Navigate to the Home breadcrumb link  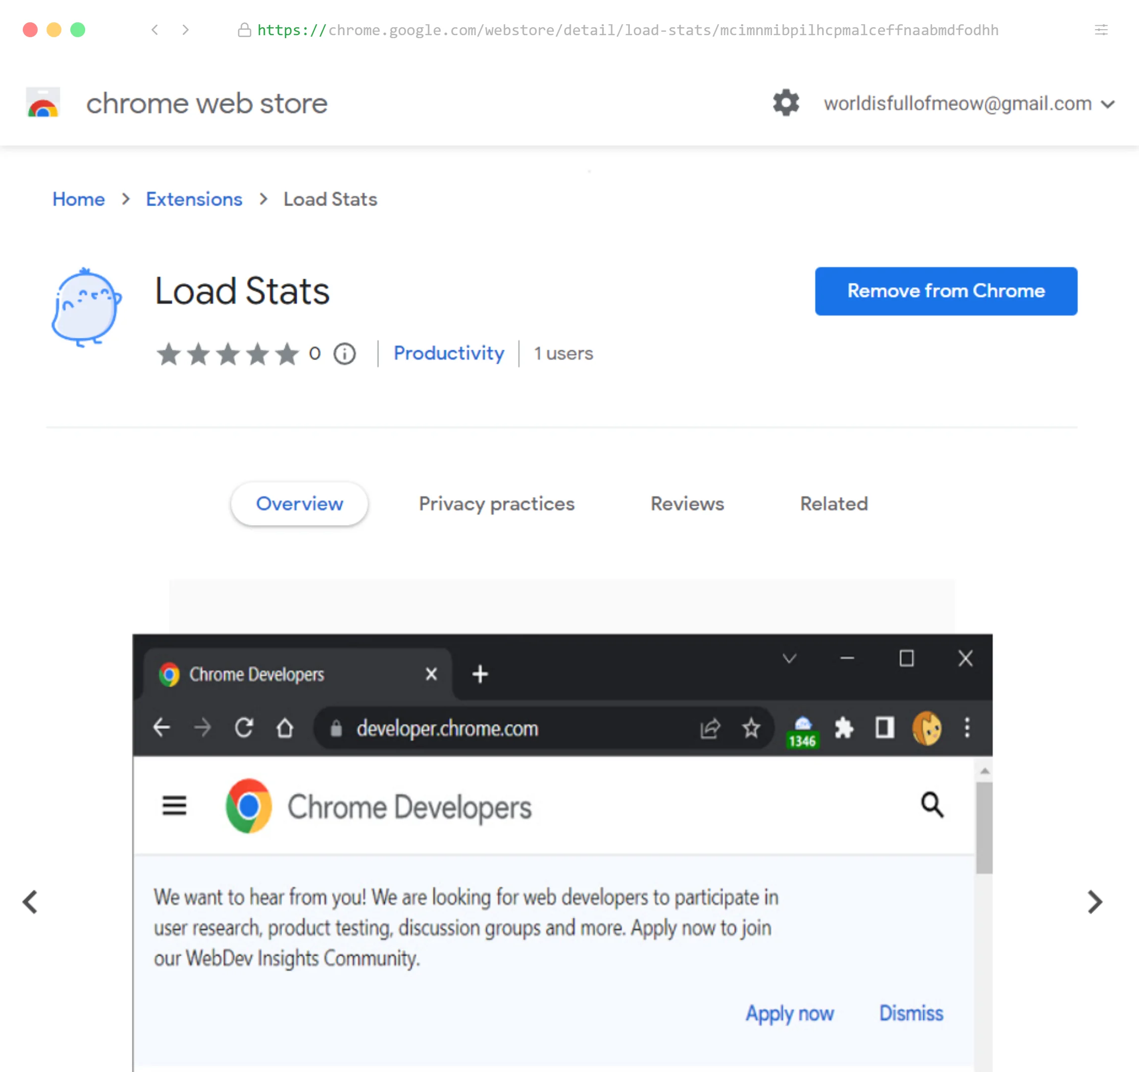tap(79, 199)
